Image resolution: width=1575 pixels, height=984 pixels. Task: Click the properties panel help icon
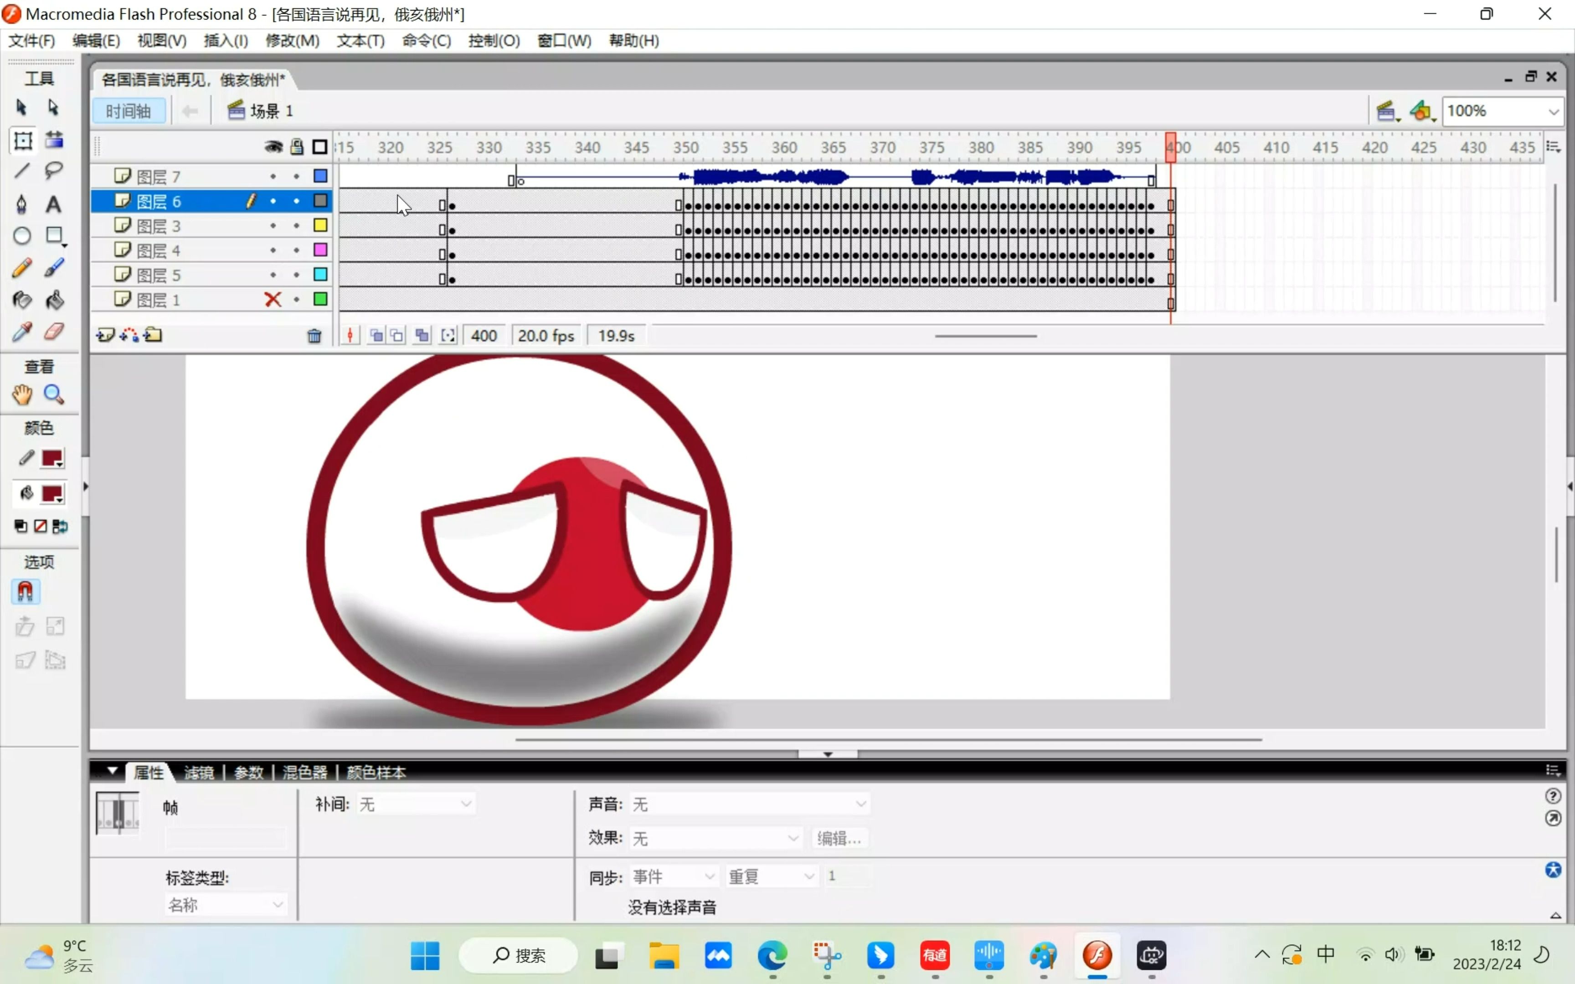coord(1553,796)
